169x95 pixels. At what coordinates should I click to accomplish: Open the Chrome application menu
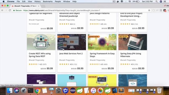(11, 1)
